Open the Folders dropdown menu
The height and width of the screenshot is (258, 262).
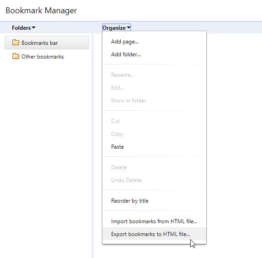[x=24, y=28]
